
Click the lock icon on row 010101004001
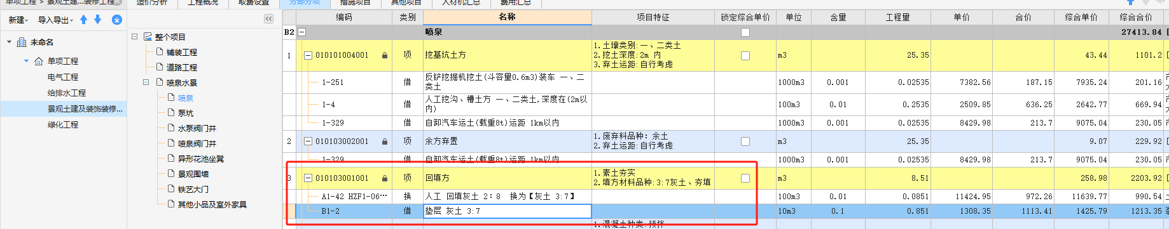(385, 56)
